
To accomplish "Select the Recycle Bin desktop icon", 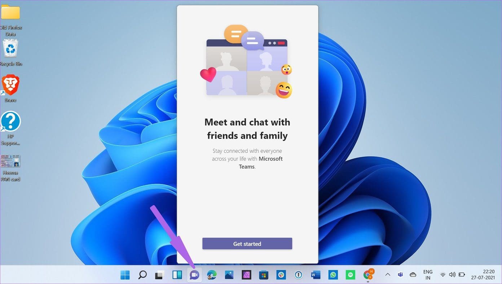I will pyautogui.click(x=10, y=53).
